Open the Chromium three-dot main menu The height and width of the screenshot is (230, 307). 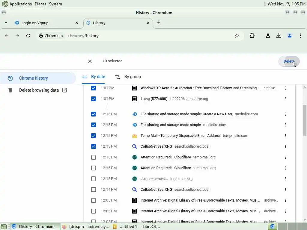tap(300, 36)
